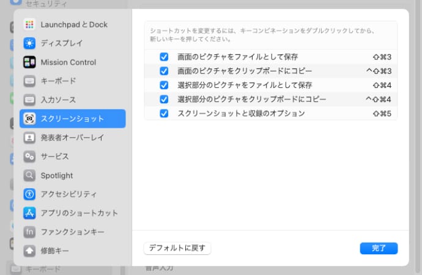Select サービス in the sidebar list
This screenshot has width=422, height=275.
[x=55, y=156]
